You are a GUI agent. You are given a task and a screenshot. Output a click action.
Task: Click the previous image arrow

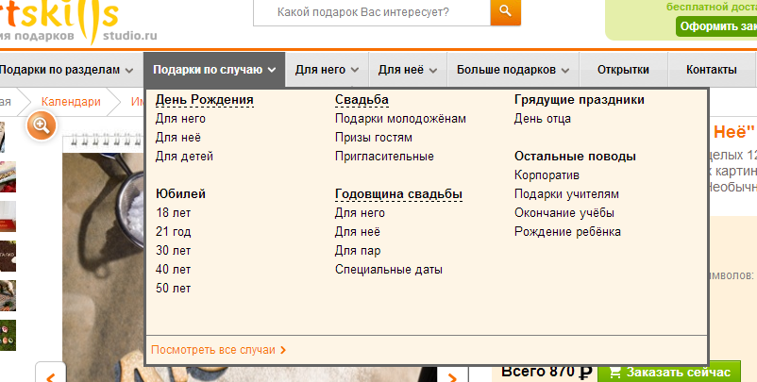[50, 374]
